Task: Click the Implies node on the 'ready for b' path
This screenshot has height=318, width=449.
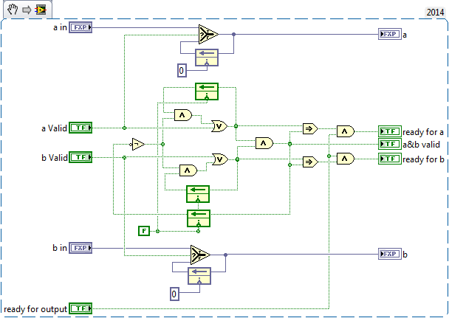Action: [310, 162]
